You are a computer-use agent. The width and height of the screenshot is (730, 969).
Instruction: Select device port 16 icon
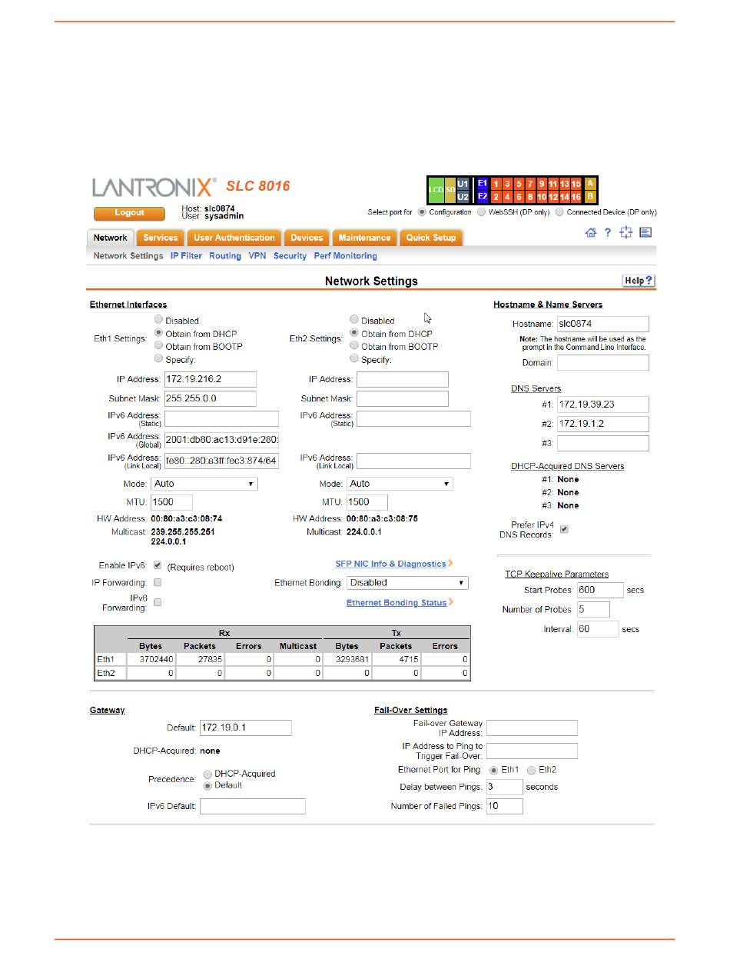(576, 196)
